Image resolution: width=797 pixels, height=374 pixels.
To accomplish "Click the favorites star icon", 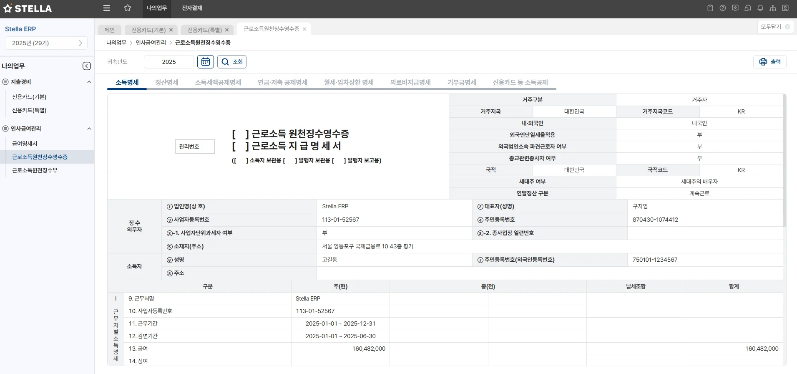I will (x=128, y=8).
